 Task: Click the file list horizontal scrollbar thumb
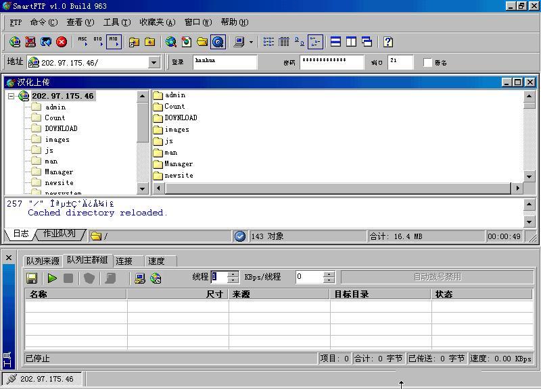coord(337,188)
